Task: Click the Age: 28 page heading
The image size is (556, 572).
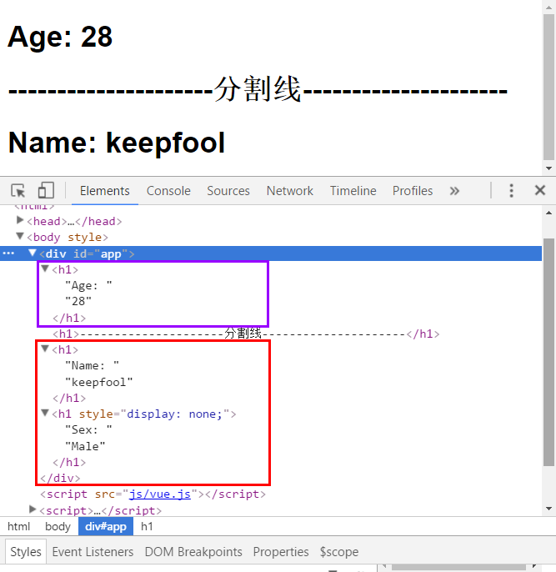Action: (x=60, y=37)
